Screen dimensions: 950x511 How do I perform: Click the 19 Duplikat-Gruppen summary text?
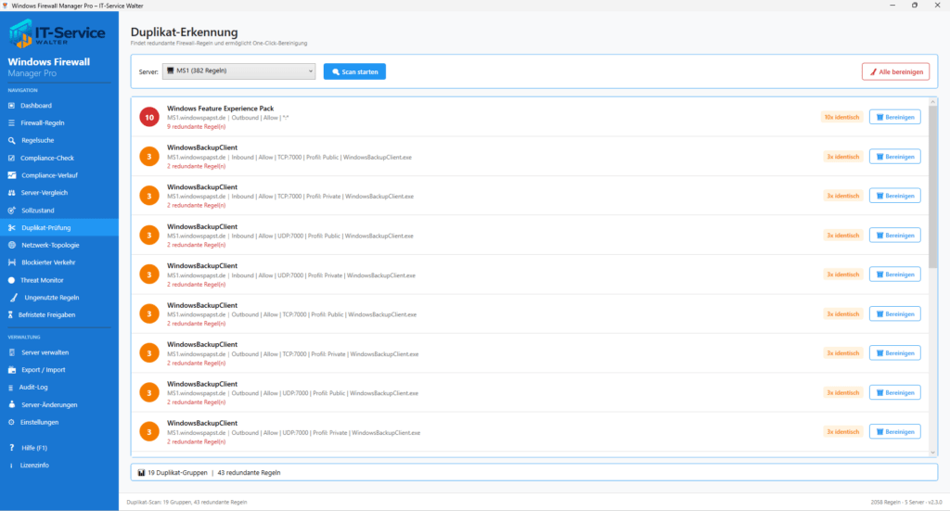click(x=177, y=473)
